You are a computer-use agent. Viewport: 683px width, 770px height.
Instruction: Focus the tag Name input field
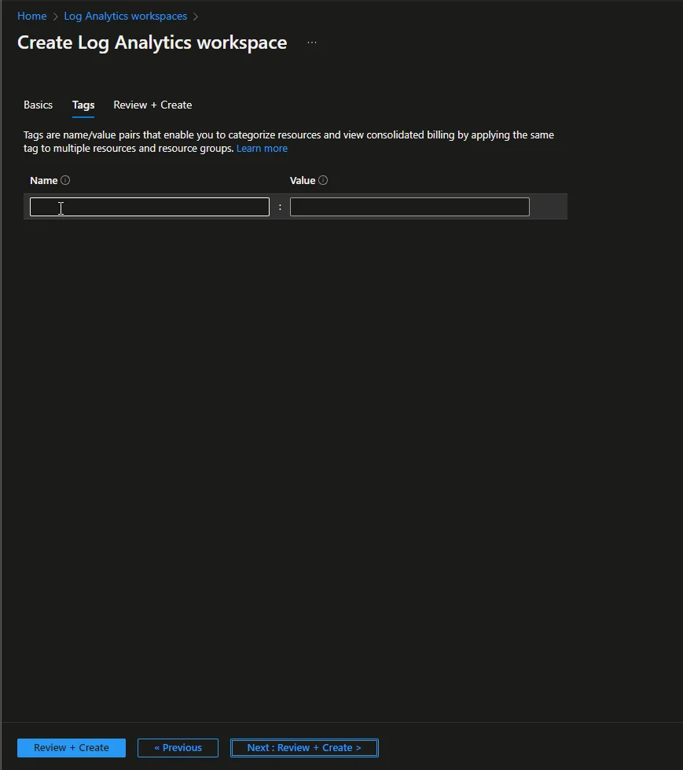(149, 207)
